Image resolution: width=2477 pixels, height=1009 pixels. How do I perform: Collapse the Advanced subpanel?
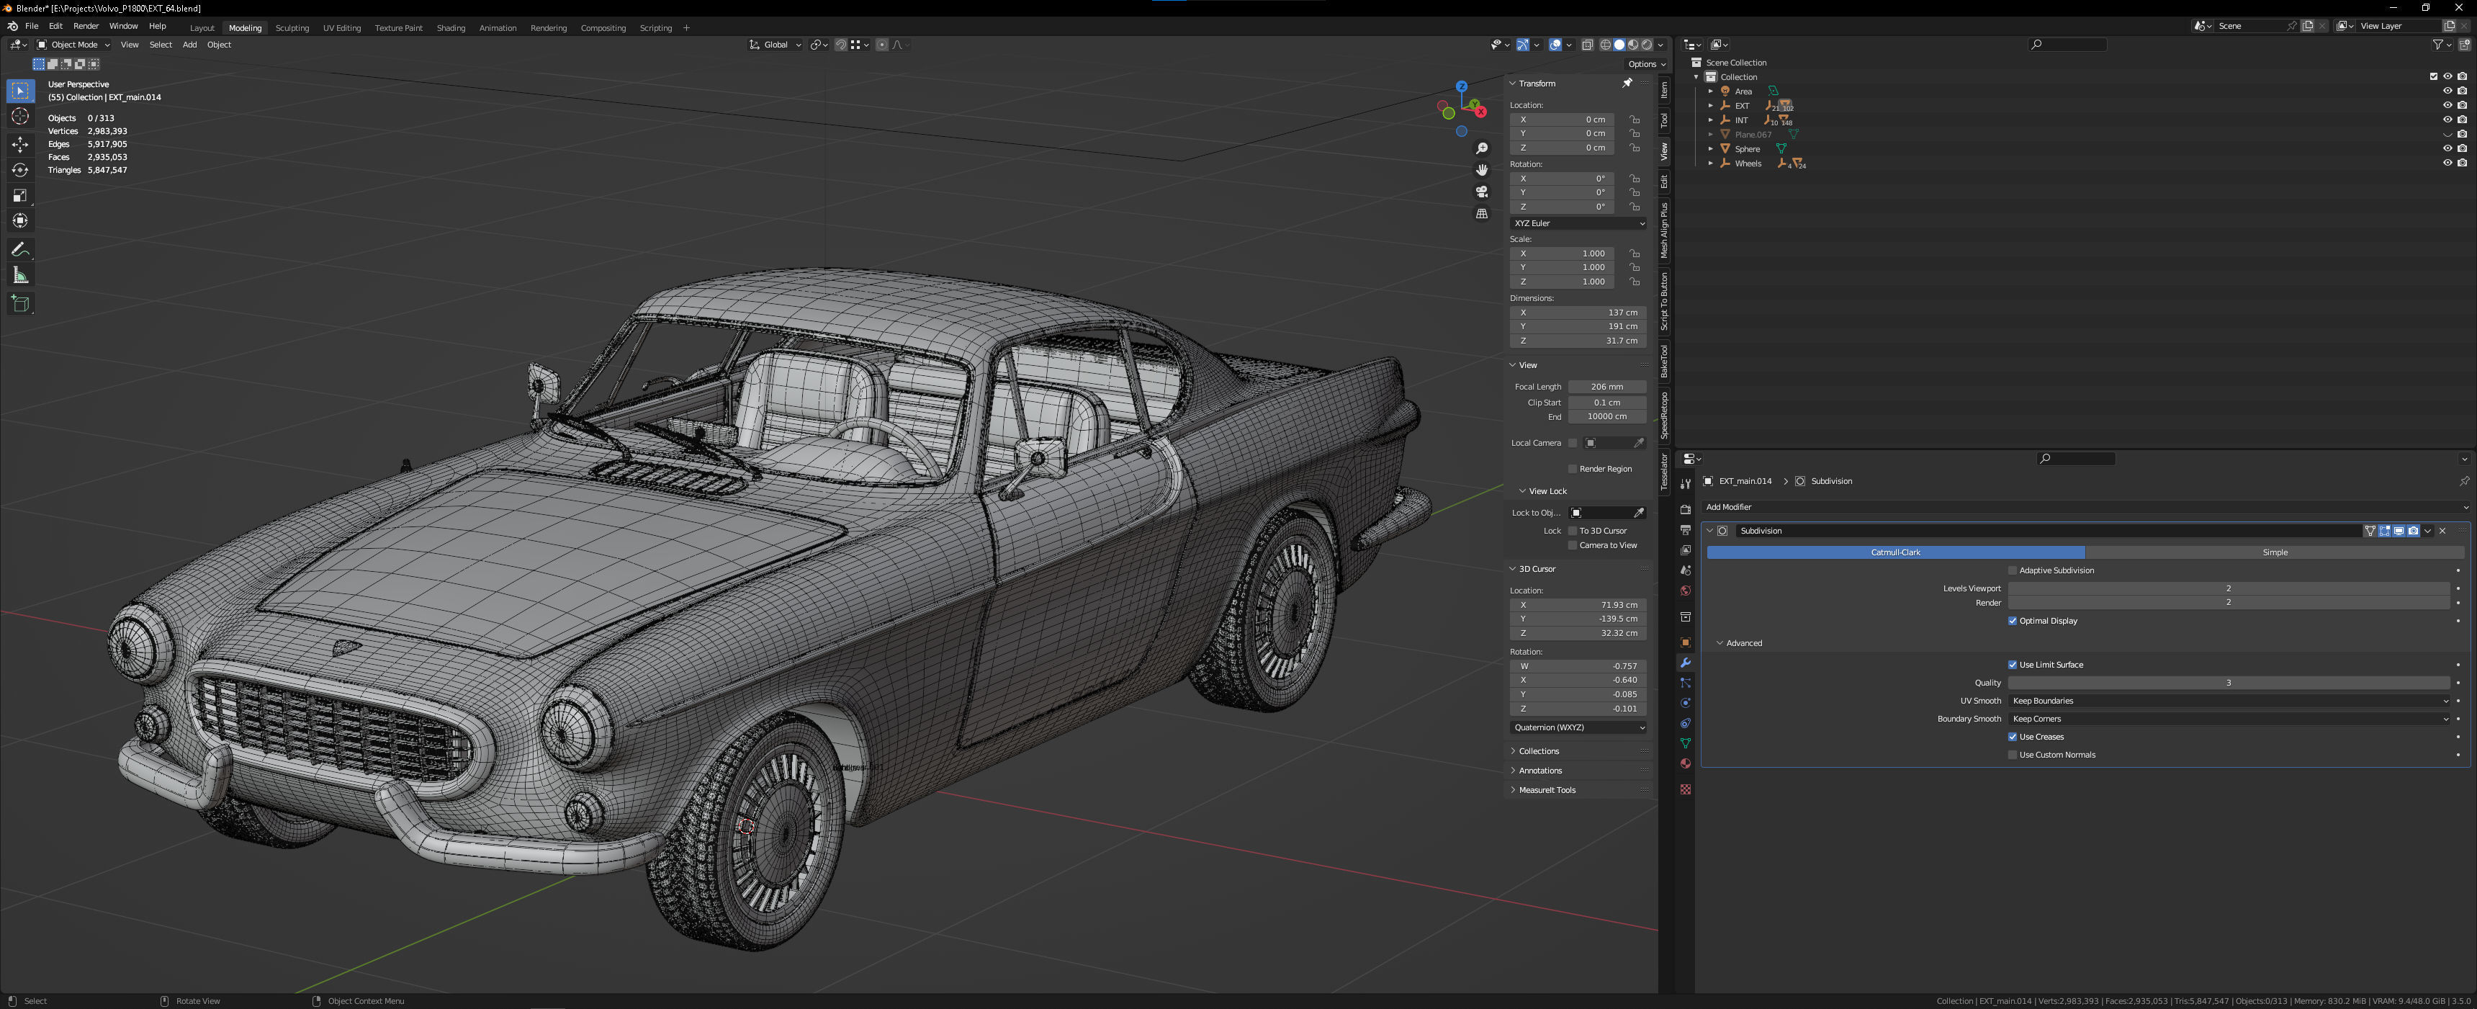point(1720,643)
